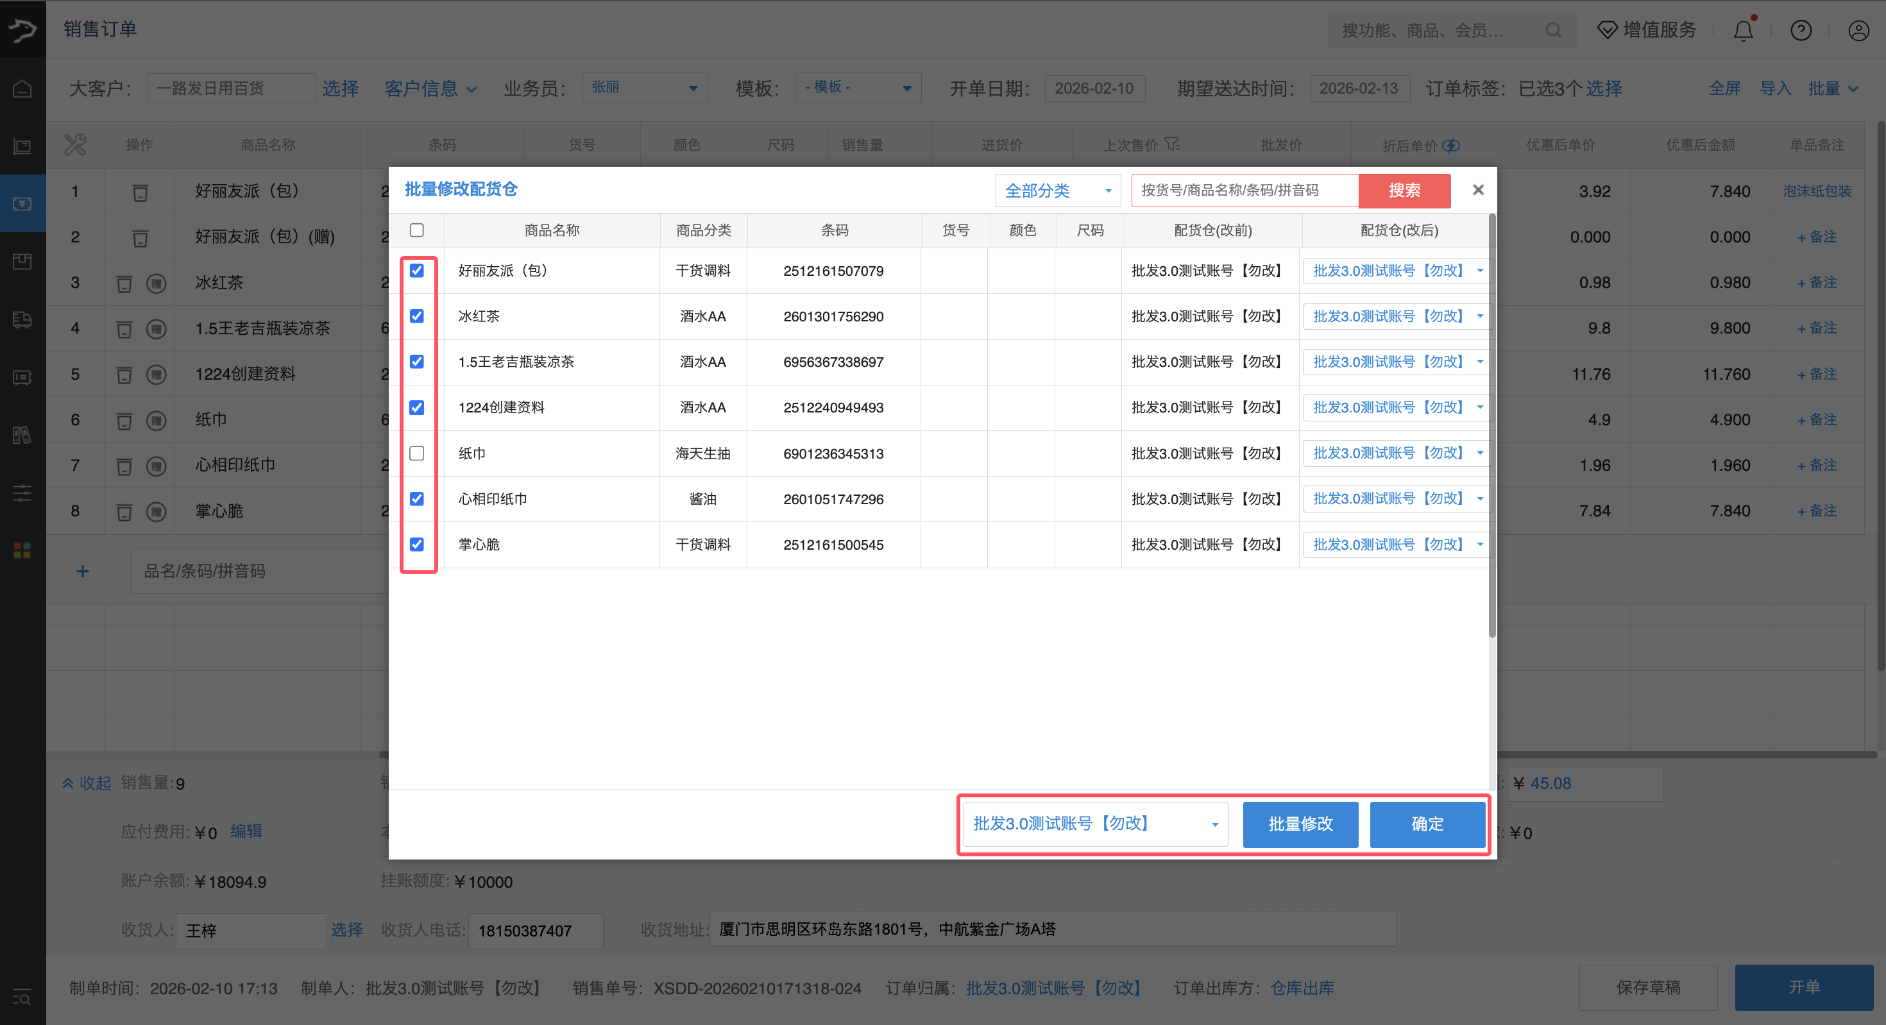The height and width of the screenshot is (1025, 1886).
Task: Click the colorful apps grid sidebar icon
Action: pyautogui.click(x=22, y=550)
